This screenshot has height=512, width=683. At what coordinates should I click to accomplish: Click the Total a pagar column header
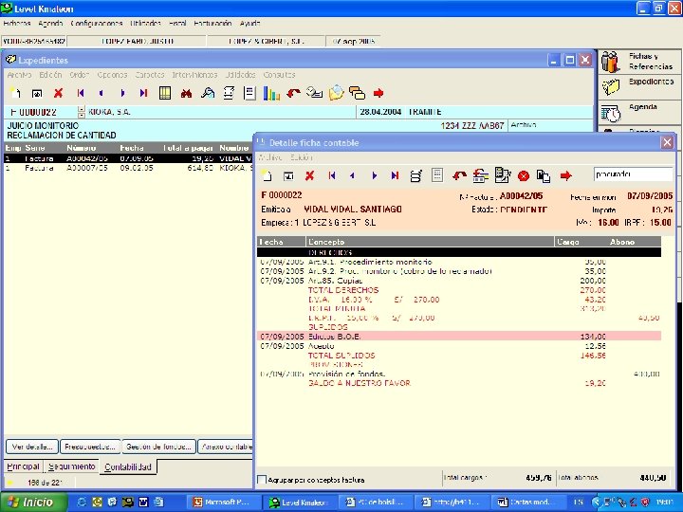click(188, 148)
